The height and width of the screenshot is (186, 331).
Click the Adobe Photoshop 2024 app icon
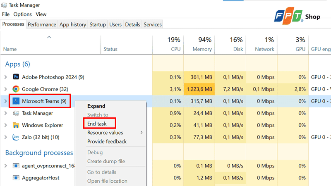pyautogui.click(x=16, y=77)
